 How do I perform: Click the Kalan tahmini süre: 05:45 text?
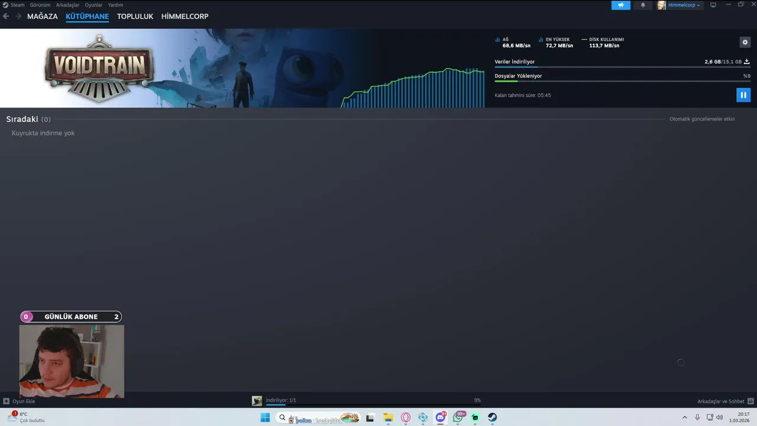click(x=523, y=95)
